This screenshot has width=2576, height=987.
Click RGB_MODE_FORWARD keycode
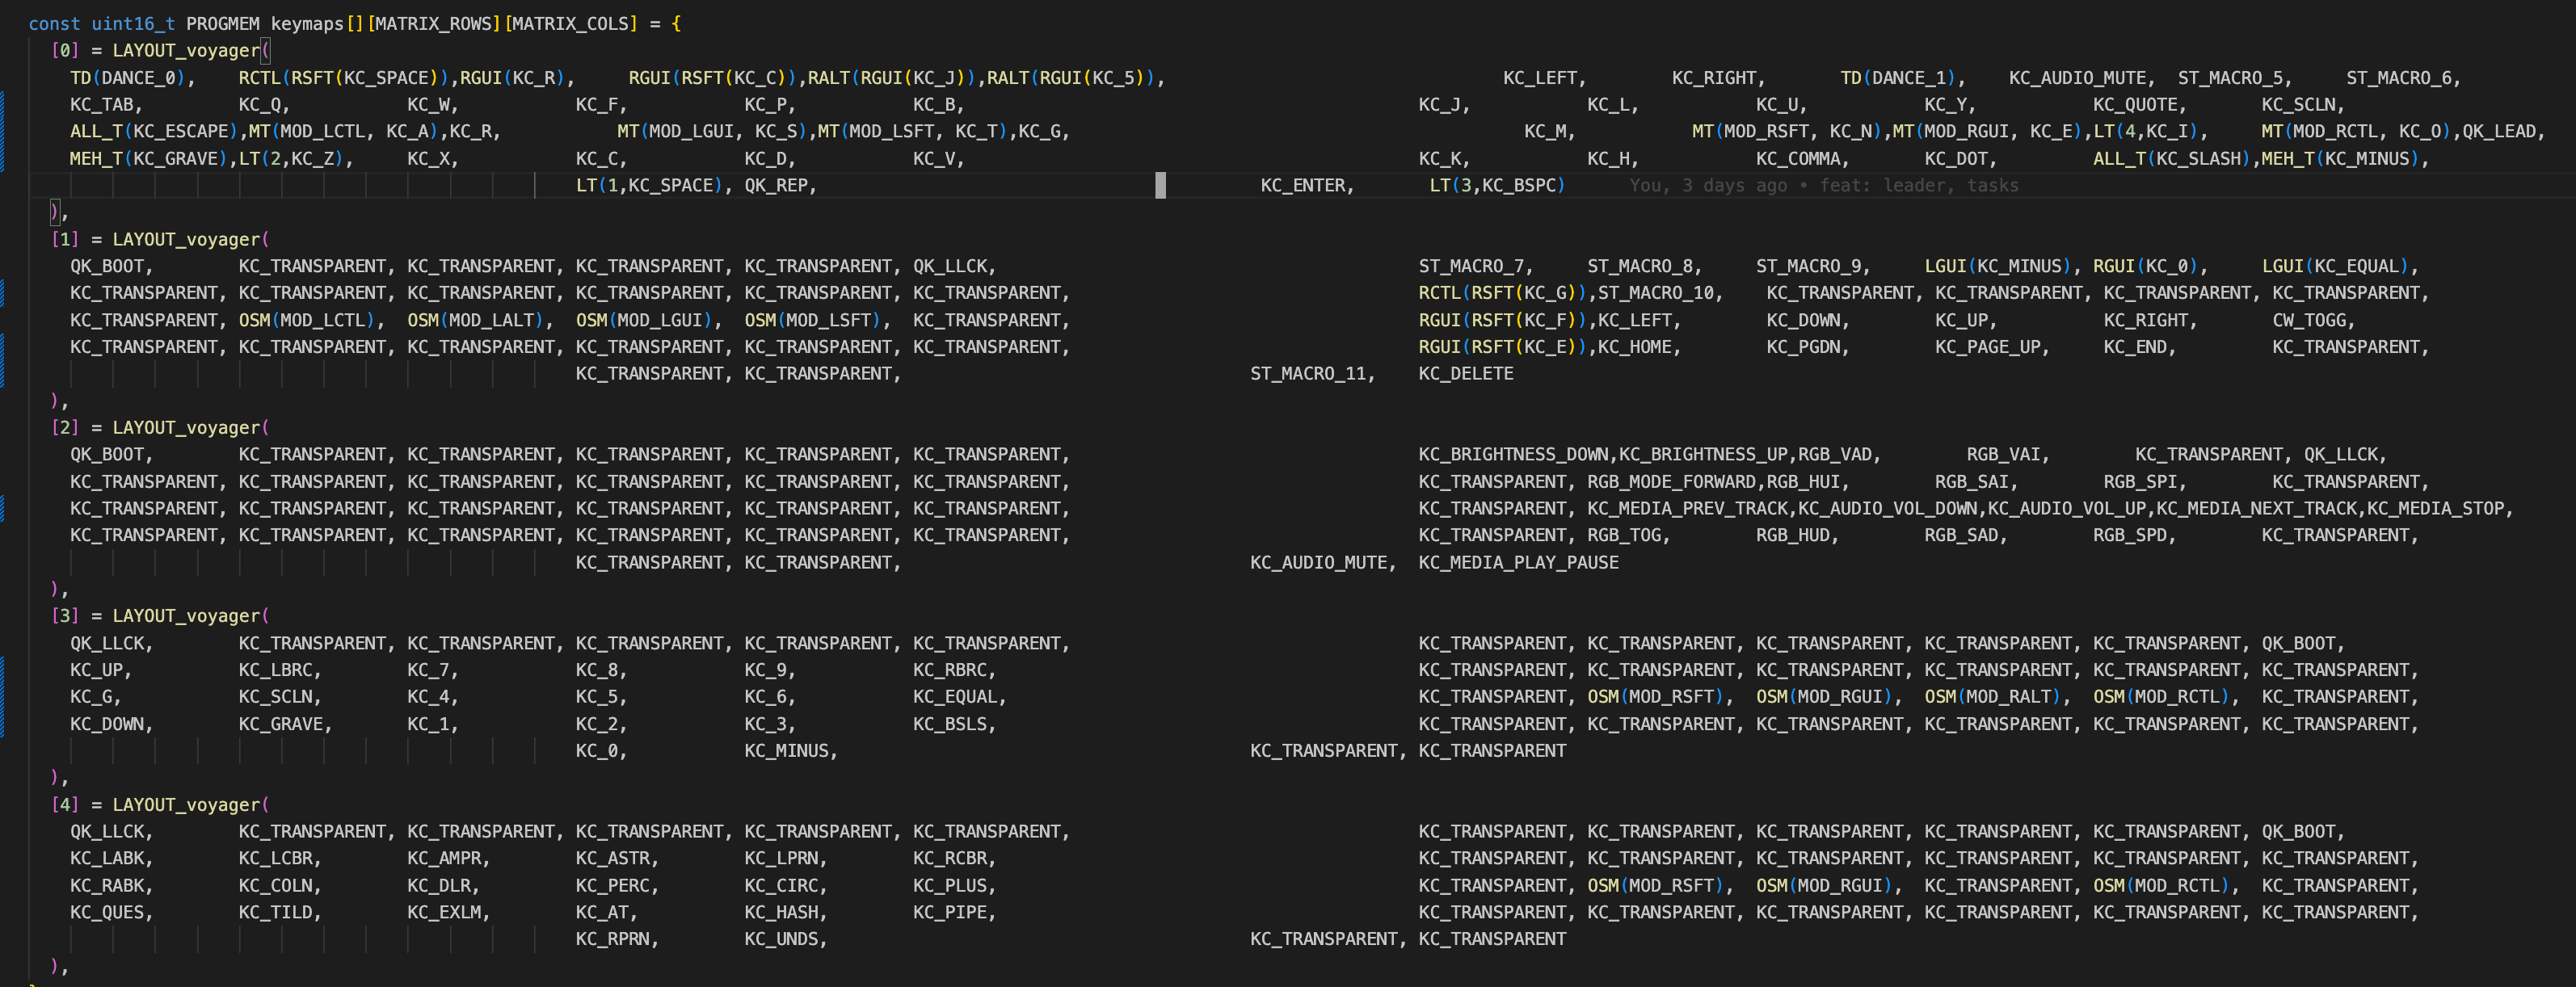point(1670,481)
